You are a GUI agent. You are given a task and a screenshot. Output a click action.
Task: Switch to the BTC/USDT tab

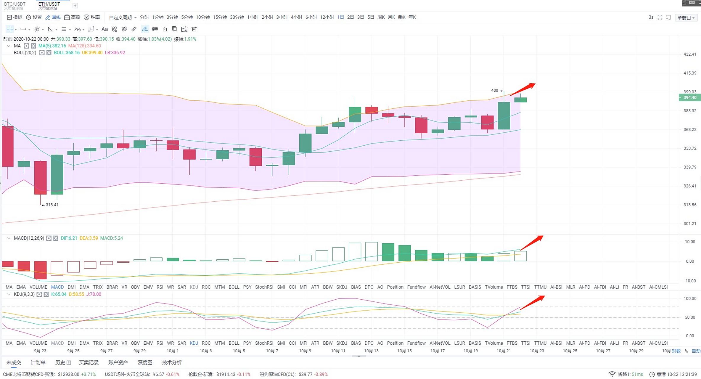(15, 4)
